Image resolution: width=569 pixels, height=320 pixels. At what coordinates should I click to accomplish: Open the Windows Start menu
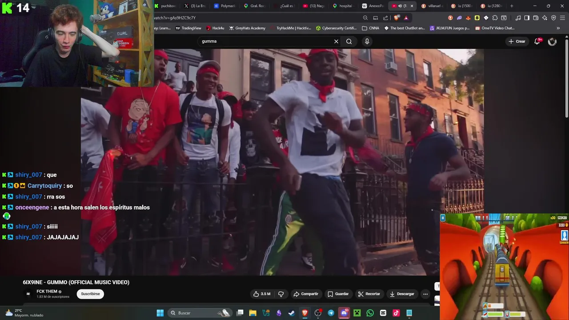tap(160, 313)
